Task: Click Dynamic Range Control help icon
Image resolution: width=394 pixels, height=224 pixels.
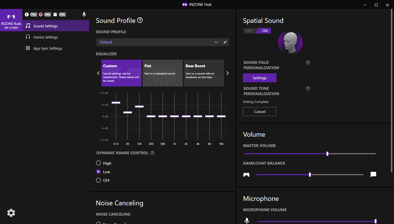Action: [x=152, y=153]
